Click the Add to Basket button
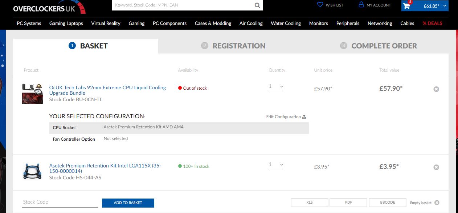The image size is (458, 213). coord(128,203)
